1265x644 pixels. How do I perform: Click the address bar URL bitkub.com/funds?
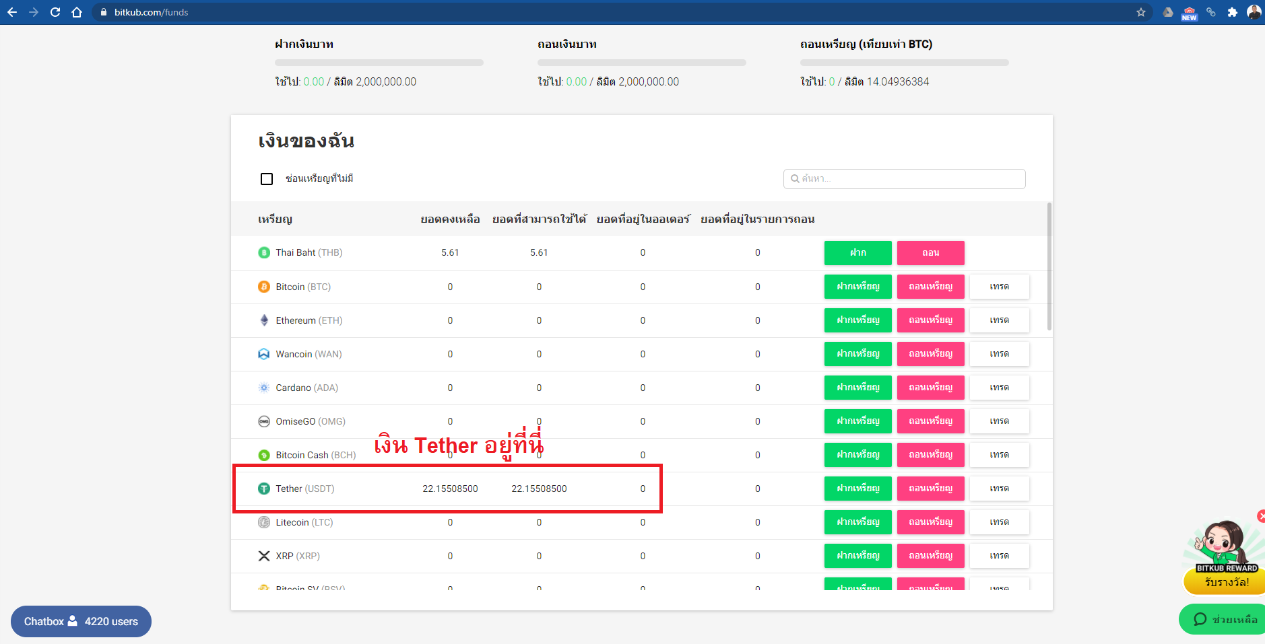coord(151,12)
